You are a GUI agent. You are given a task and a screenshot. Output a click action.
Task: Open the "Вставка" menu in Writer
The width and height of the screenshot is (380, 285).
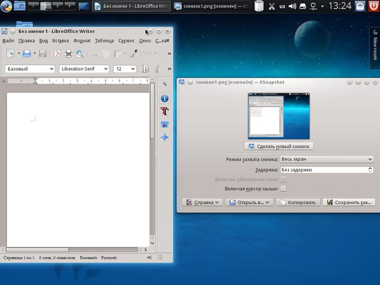pos(60,41)
